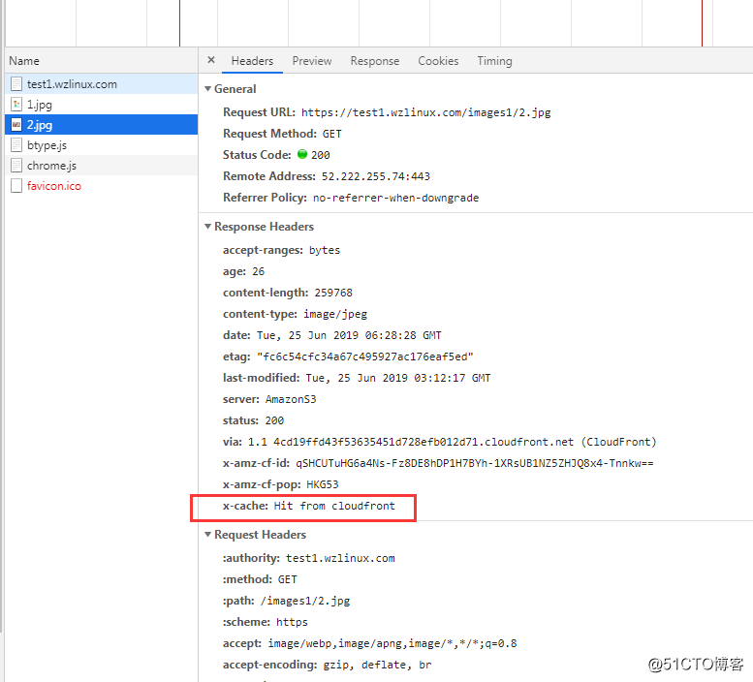
Task: Select the failed favicon.ico request
Action: click(x=102, y=186)
